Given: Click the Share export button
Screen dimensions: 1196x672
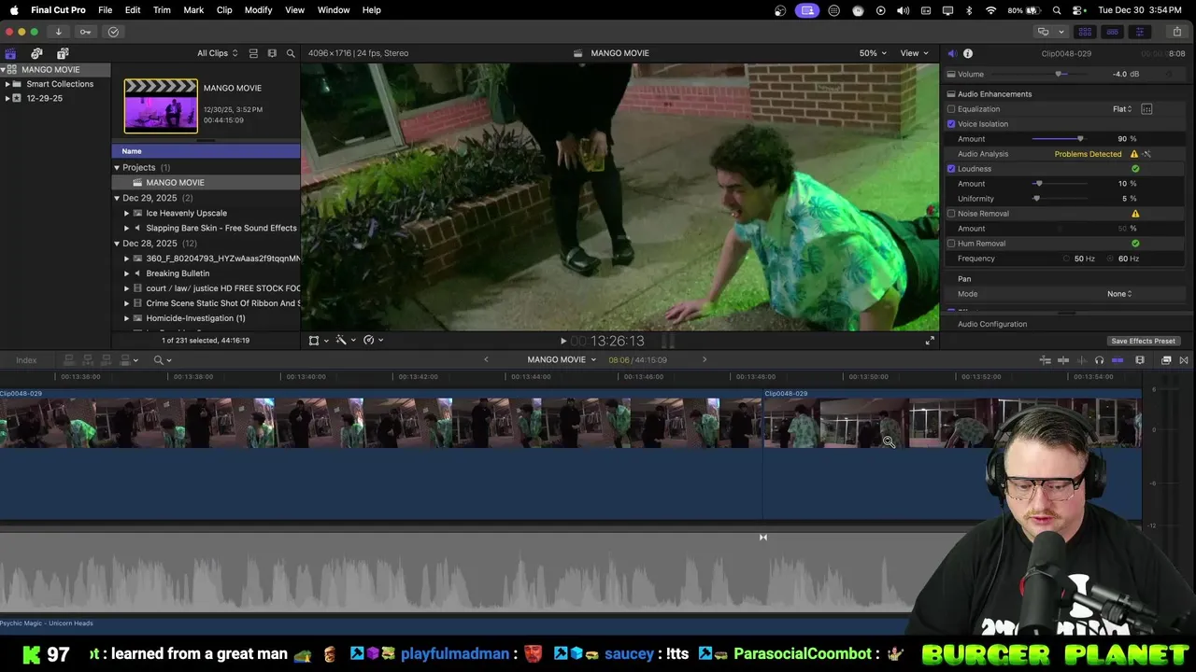Looking at the screenshot, I should tap(1177, 32).
